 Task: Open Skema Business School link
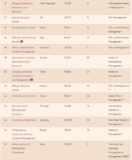pos(24,96)
